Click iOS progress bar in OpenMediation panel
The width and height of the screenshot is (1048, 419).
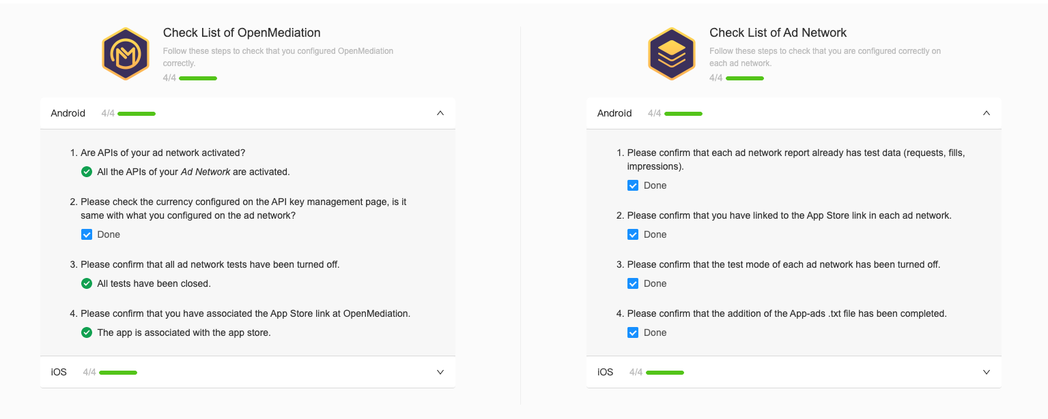pos(118,373)
